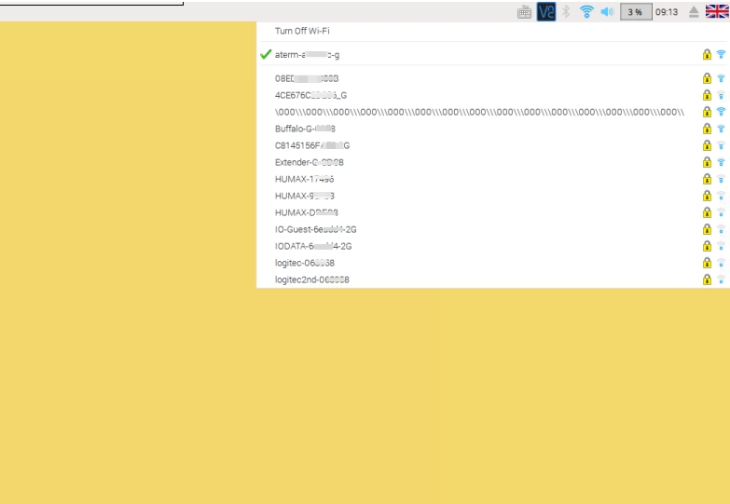Turn Off Wi-Fi from the menu
This screenshot has width=730, height=504.
click(302, 31)
